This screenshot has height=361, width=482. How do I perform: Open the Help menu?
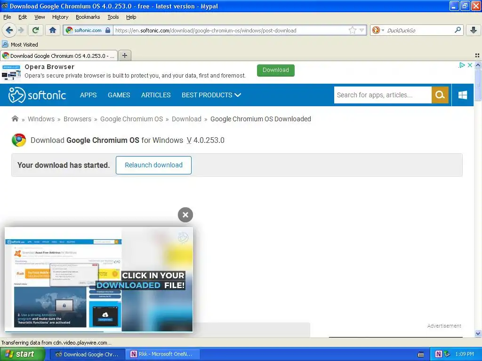click(x=131, y=17)
